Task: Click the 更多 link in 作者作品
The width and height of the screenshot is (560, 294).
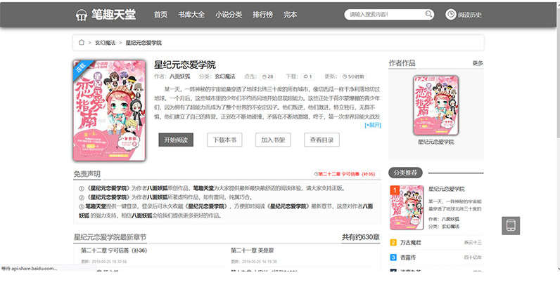Action: [x=478, y=63]
